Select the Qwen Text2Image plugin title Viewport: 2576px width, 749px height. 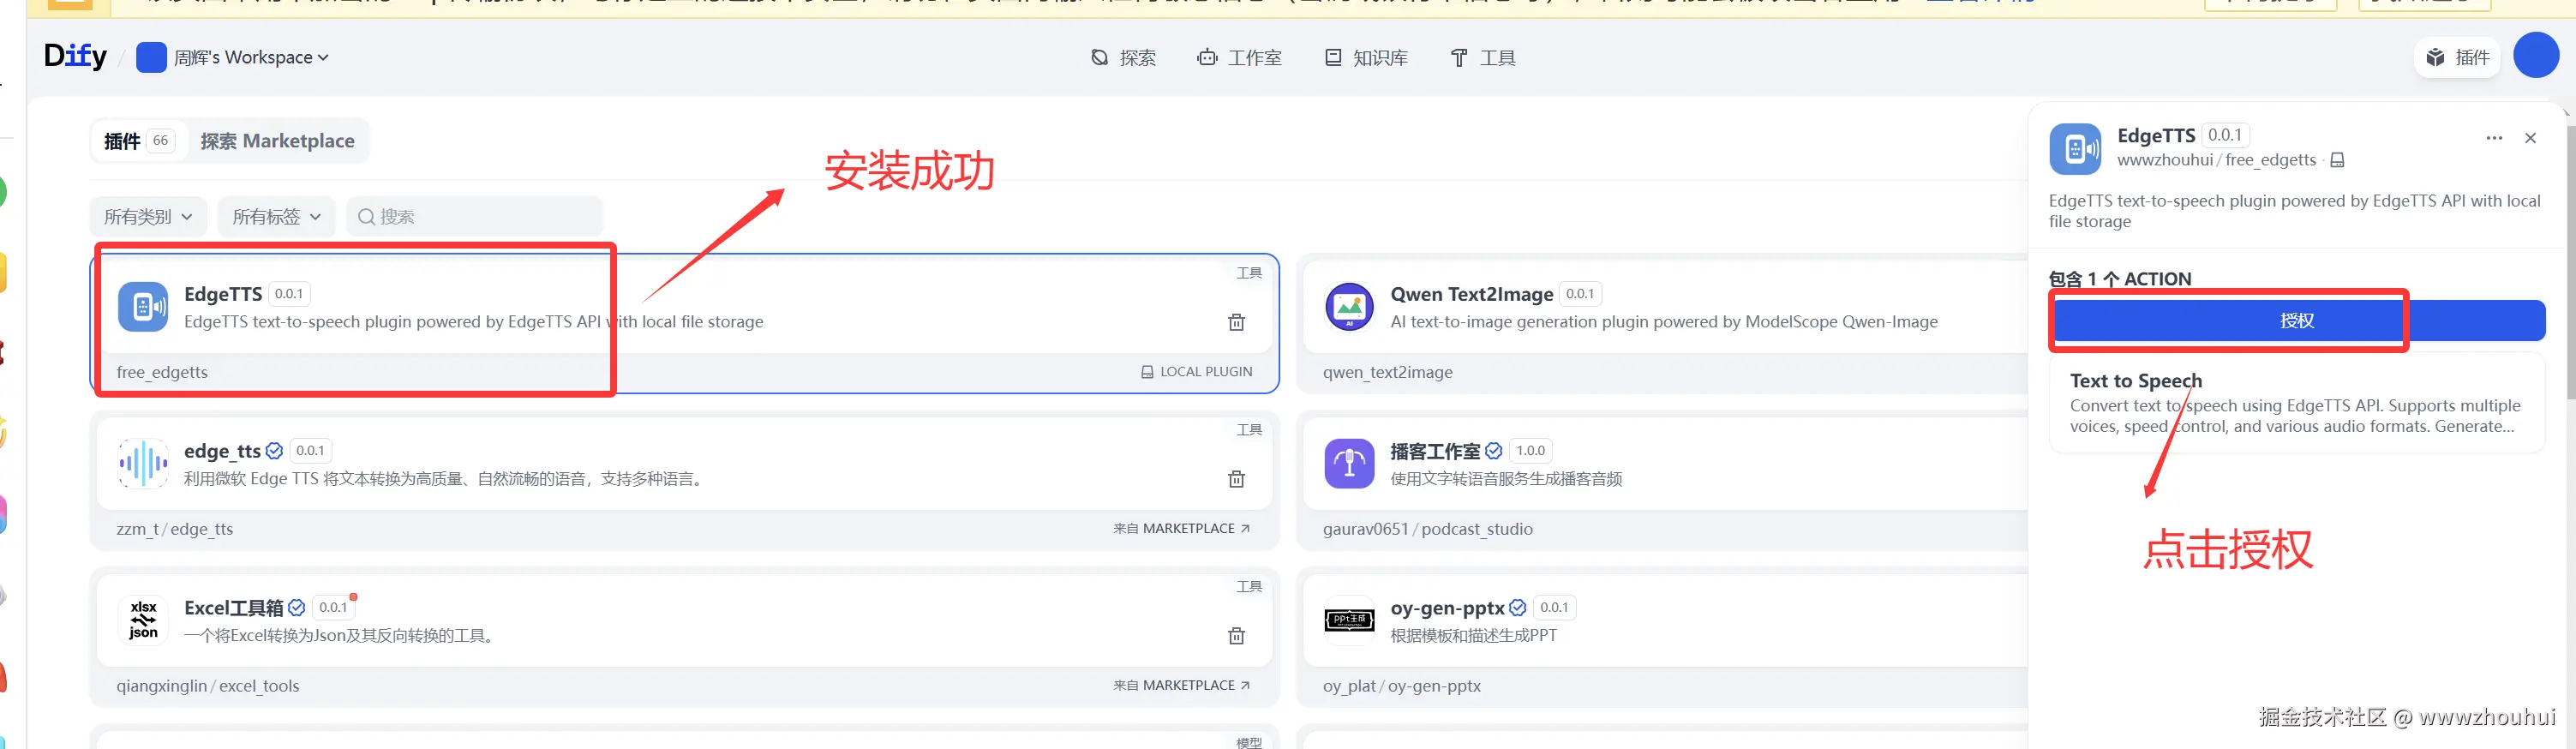coord(1472,294)
